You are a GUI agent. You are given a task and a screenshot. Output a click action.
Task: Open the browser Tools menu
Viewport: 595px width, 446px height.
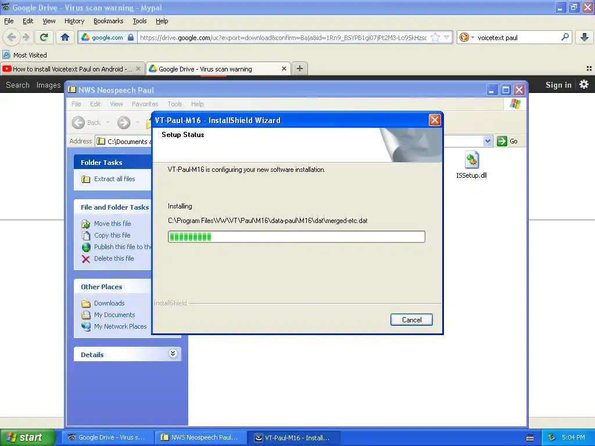[139, 21]
